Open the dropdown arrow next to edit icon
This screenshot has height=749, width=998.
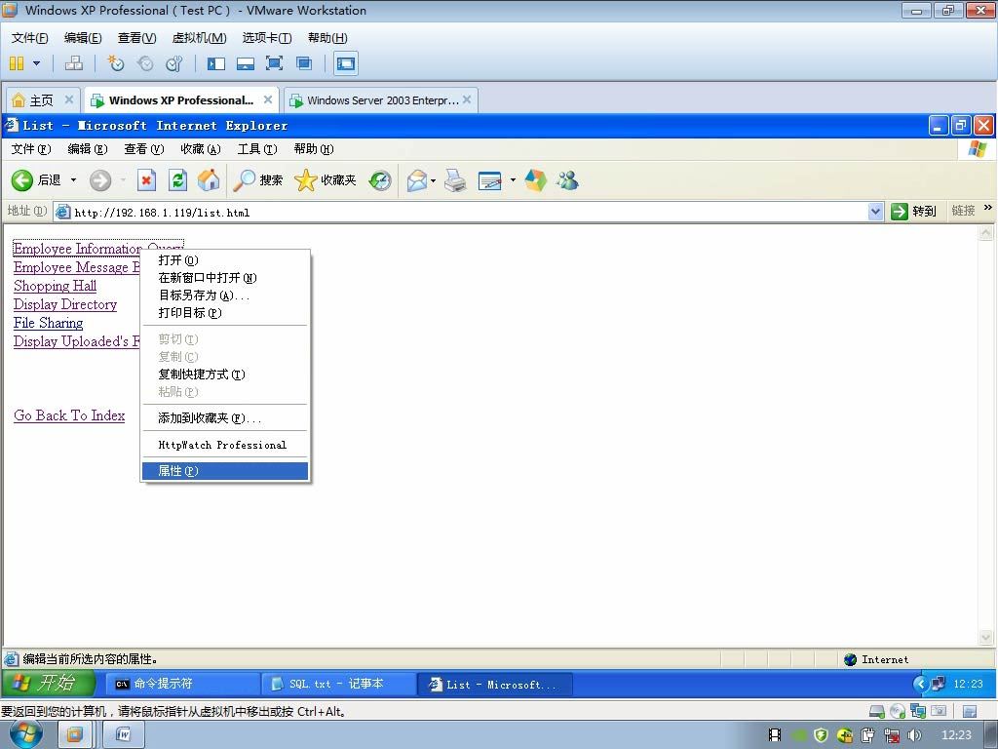(513, 180)
